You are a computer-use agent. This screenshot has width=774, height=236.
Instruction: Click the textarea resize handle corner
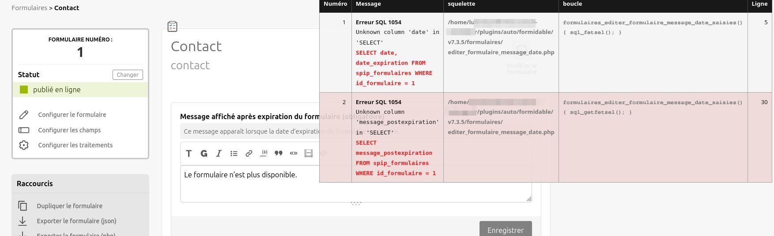click(x=529, y=199)
